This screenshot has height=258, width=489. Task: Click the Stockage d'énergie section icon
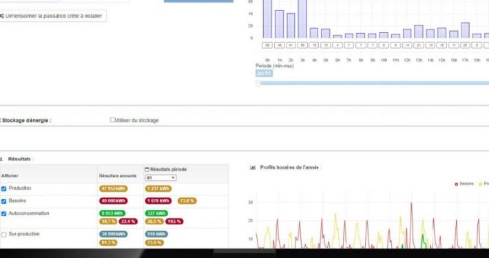pyautogui.click(x=1, y=120)
